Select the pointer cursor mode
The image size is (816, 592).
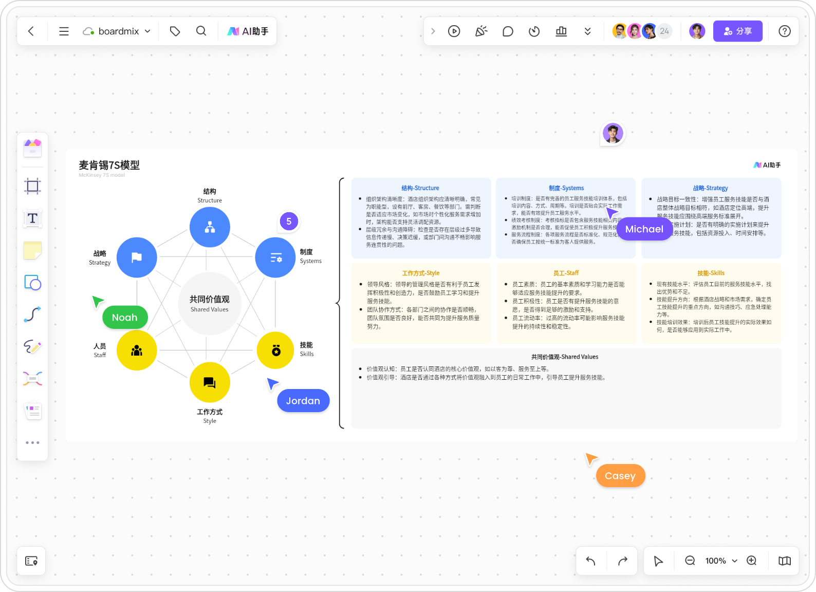tap(658, 561)
